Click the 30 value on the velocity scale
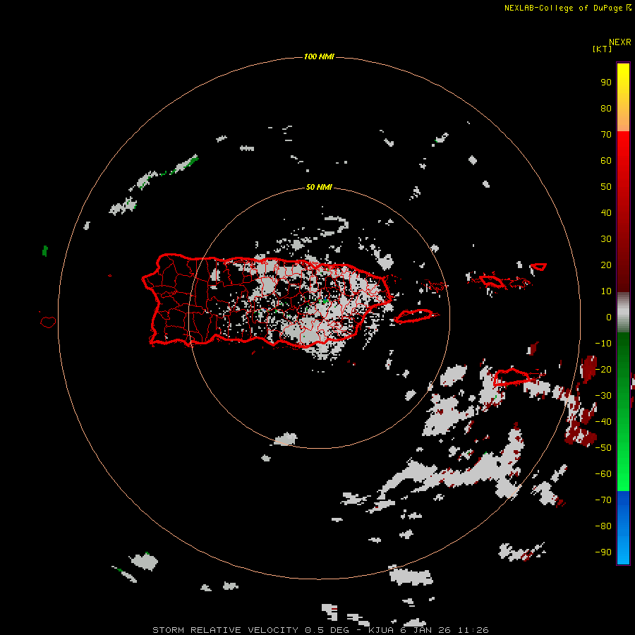The image size is (635, 635). (x=606, y=239)
